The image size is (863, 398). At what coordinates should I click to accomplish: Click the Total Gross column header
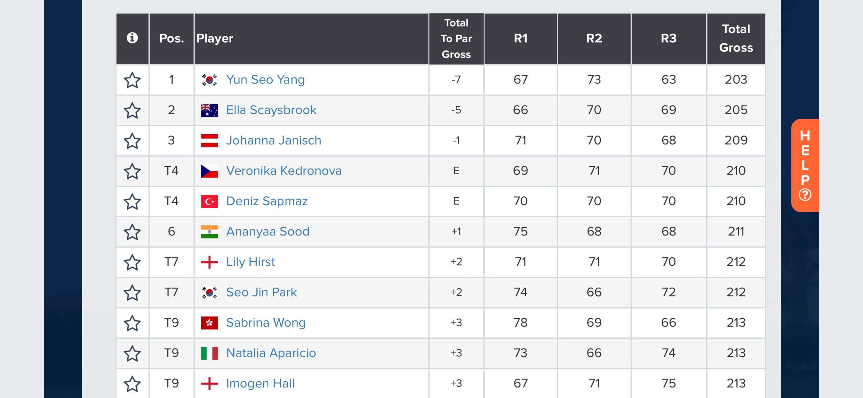coord(736,38)
